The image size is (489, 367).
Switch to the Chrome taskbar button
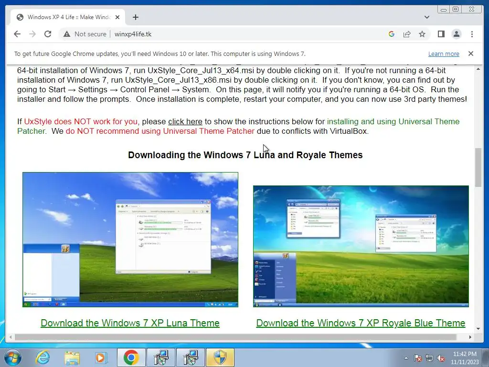[x=131, y=357]
